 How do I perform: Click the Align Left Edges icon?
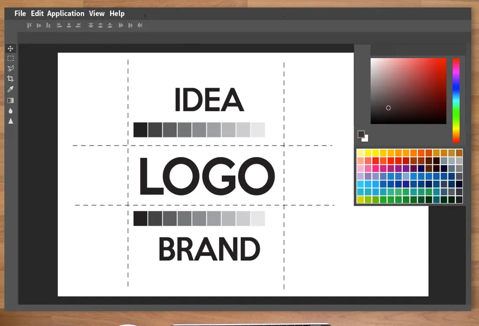tap(59, 25)
